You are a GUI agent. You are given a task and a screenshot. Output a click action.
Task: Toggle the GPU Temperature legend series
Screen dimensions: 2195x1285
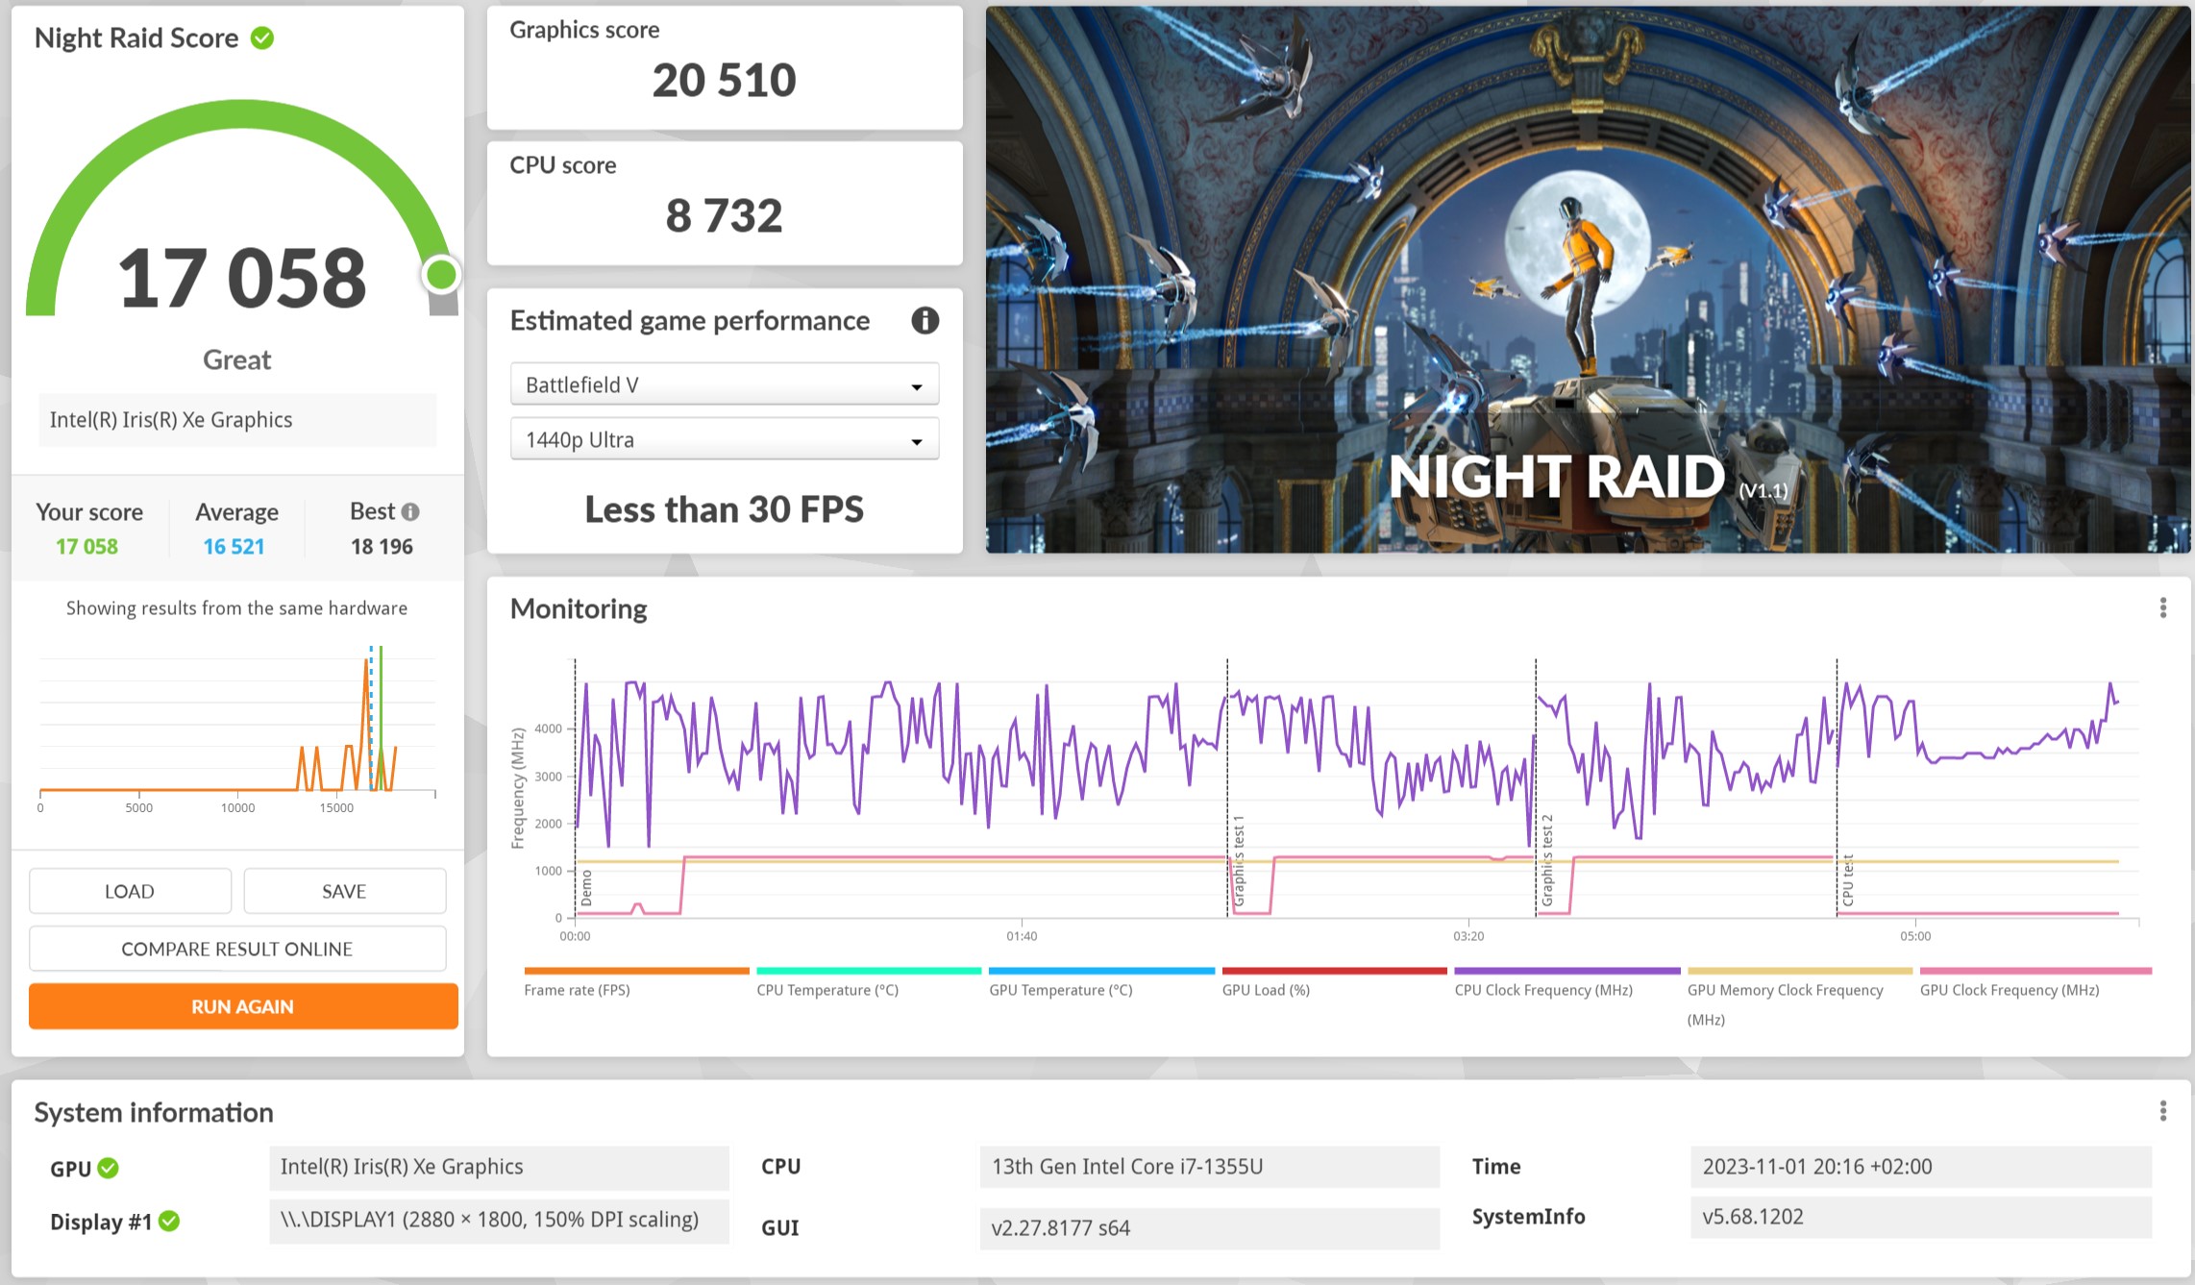[x=1101, y=982]
